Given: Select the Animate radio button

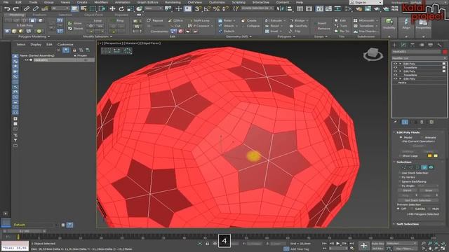Looking at the screenshot, I should [422, 137].
